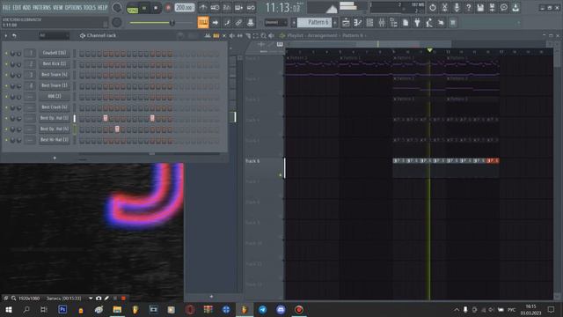
Task: Open the Mixer from the toolbar
Action: [382, 23]
